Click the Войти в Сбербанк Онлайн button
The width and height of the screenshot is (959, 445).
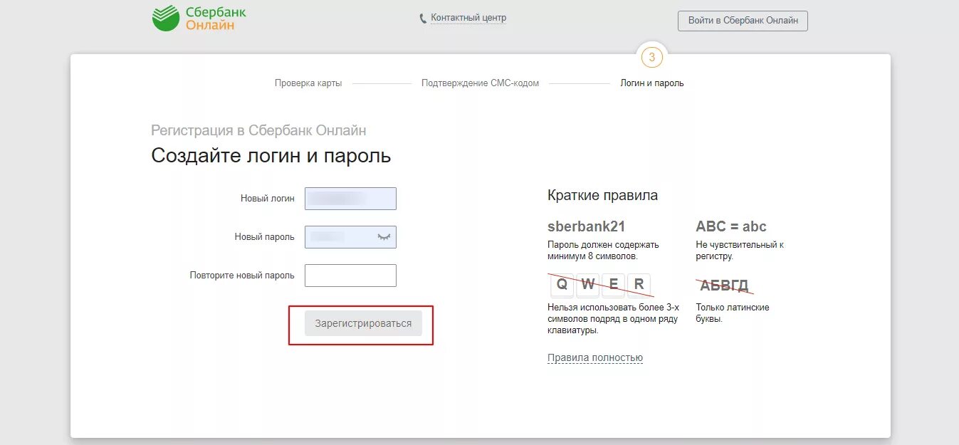click(x=743, y=21)
